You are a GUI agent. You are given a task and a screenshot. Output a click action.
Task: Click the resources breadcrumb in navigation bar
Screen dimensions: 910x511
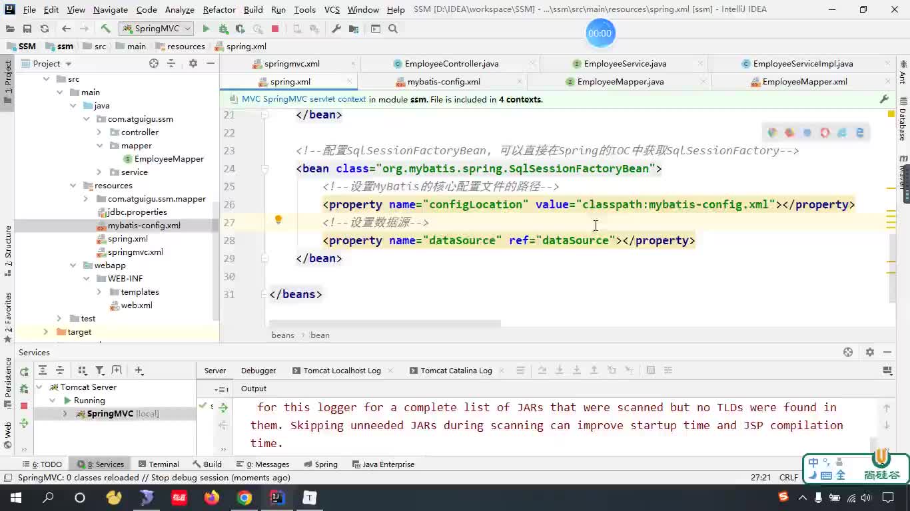180,47
